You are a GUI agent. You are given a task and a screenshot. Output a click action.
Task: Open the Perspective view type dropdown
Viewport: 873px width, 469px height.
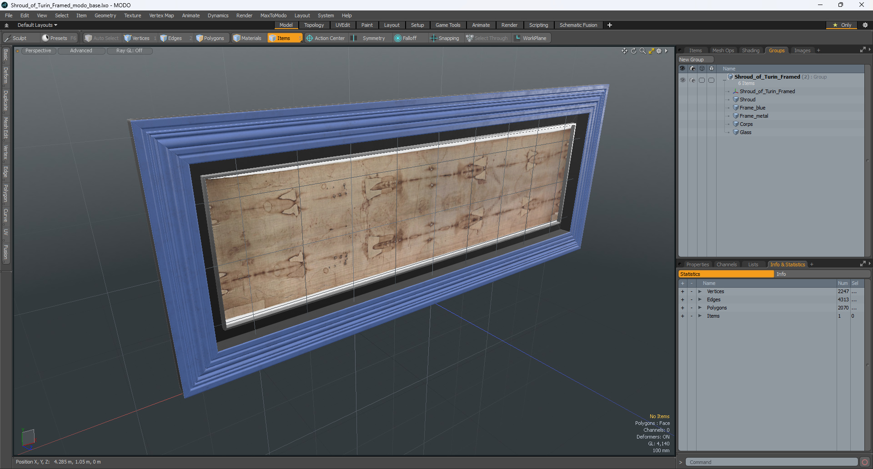(38, 51)
